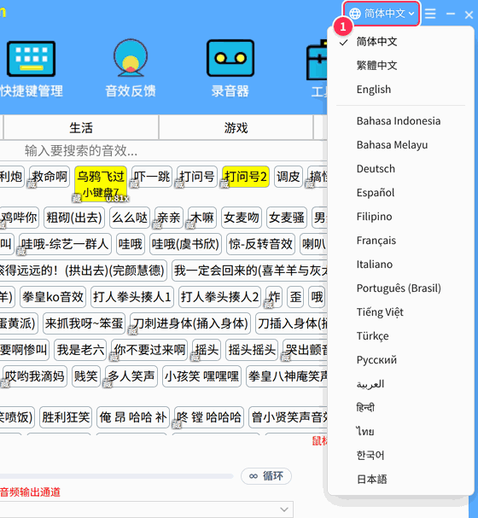Play 惊-反转音效 sound effect

[x=260, y=244]
